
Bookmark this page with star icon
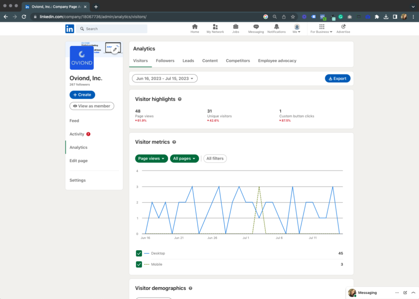coord(293,16)
